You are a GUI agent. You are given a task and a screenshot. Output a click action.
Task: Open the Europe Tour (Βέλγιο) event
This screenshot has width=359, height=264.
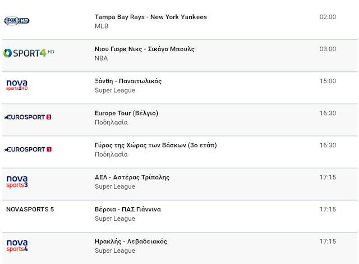tap(126, 113)
